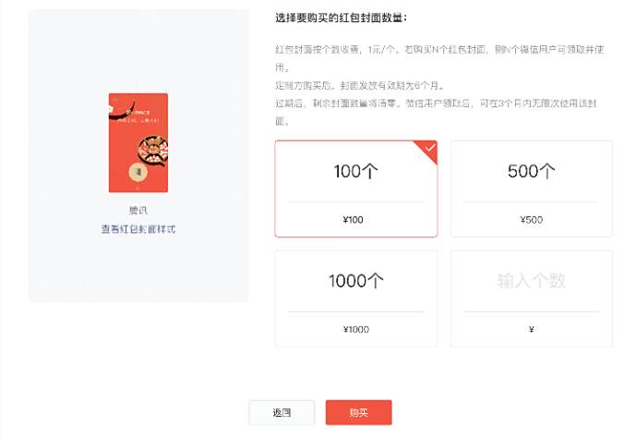Pick the 1000个 quantity option
The width and height of the screenshot is (636, 439).
coord(356,299)
